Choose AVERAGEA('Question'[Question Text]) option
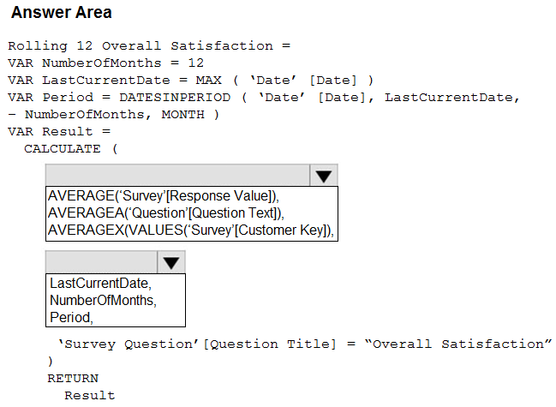This screenshot has width=556, height=407. point(166,213)
